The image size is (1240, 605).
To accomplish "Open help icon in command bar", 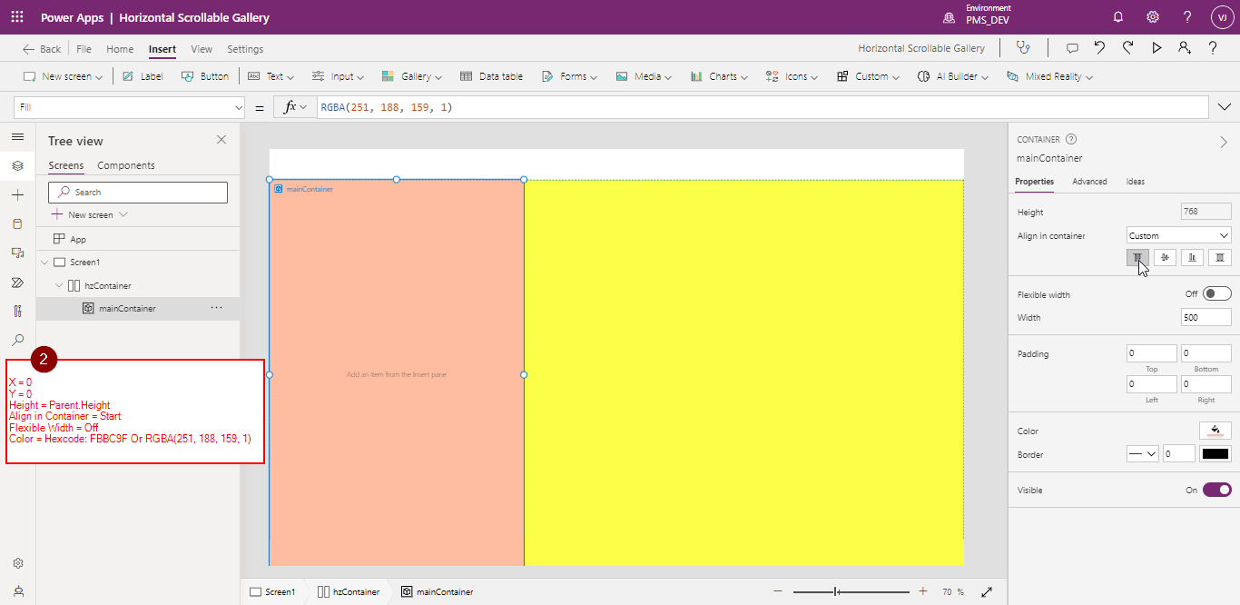I will coord(1213,48).
